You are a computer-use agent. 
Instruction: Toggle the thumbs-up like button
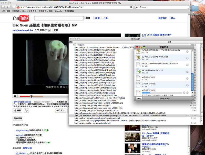pyautogui.click(x=17, y=111)
